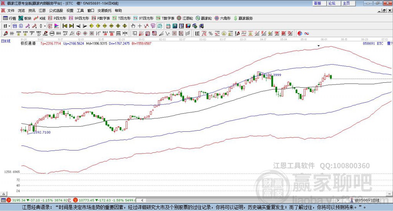Viewport: 393px width, 211px height.
Task: Open 赢家服务 with dollar icon
Action: tap(243, 18)
